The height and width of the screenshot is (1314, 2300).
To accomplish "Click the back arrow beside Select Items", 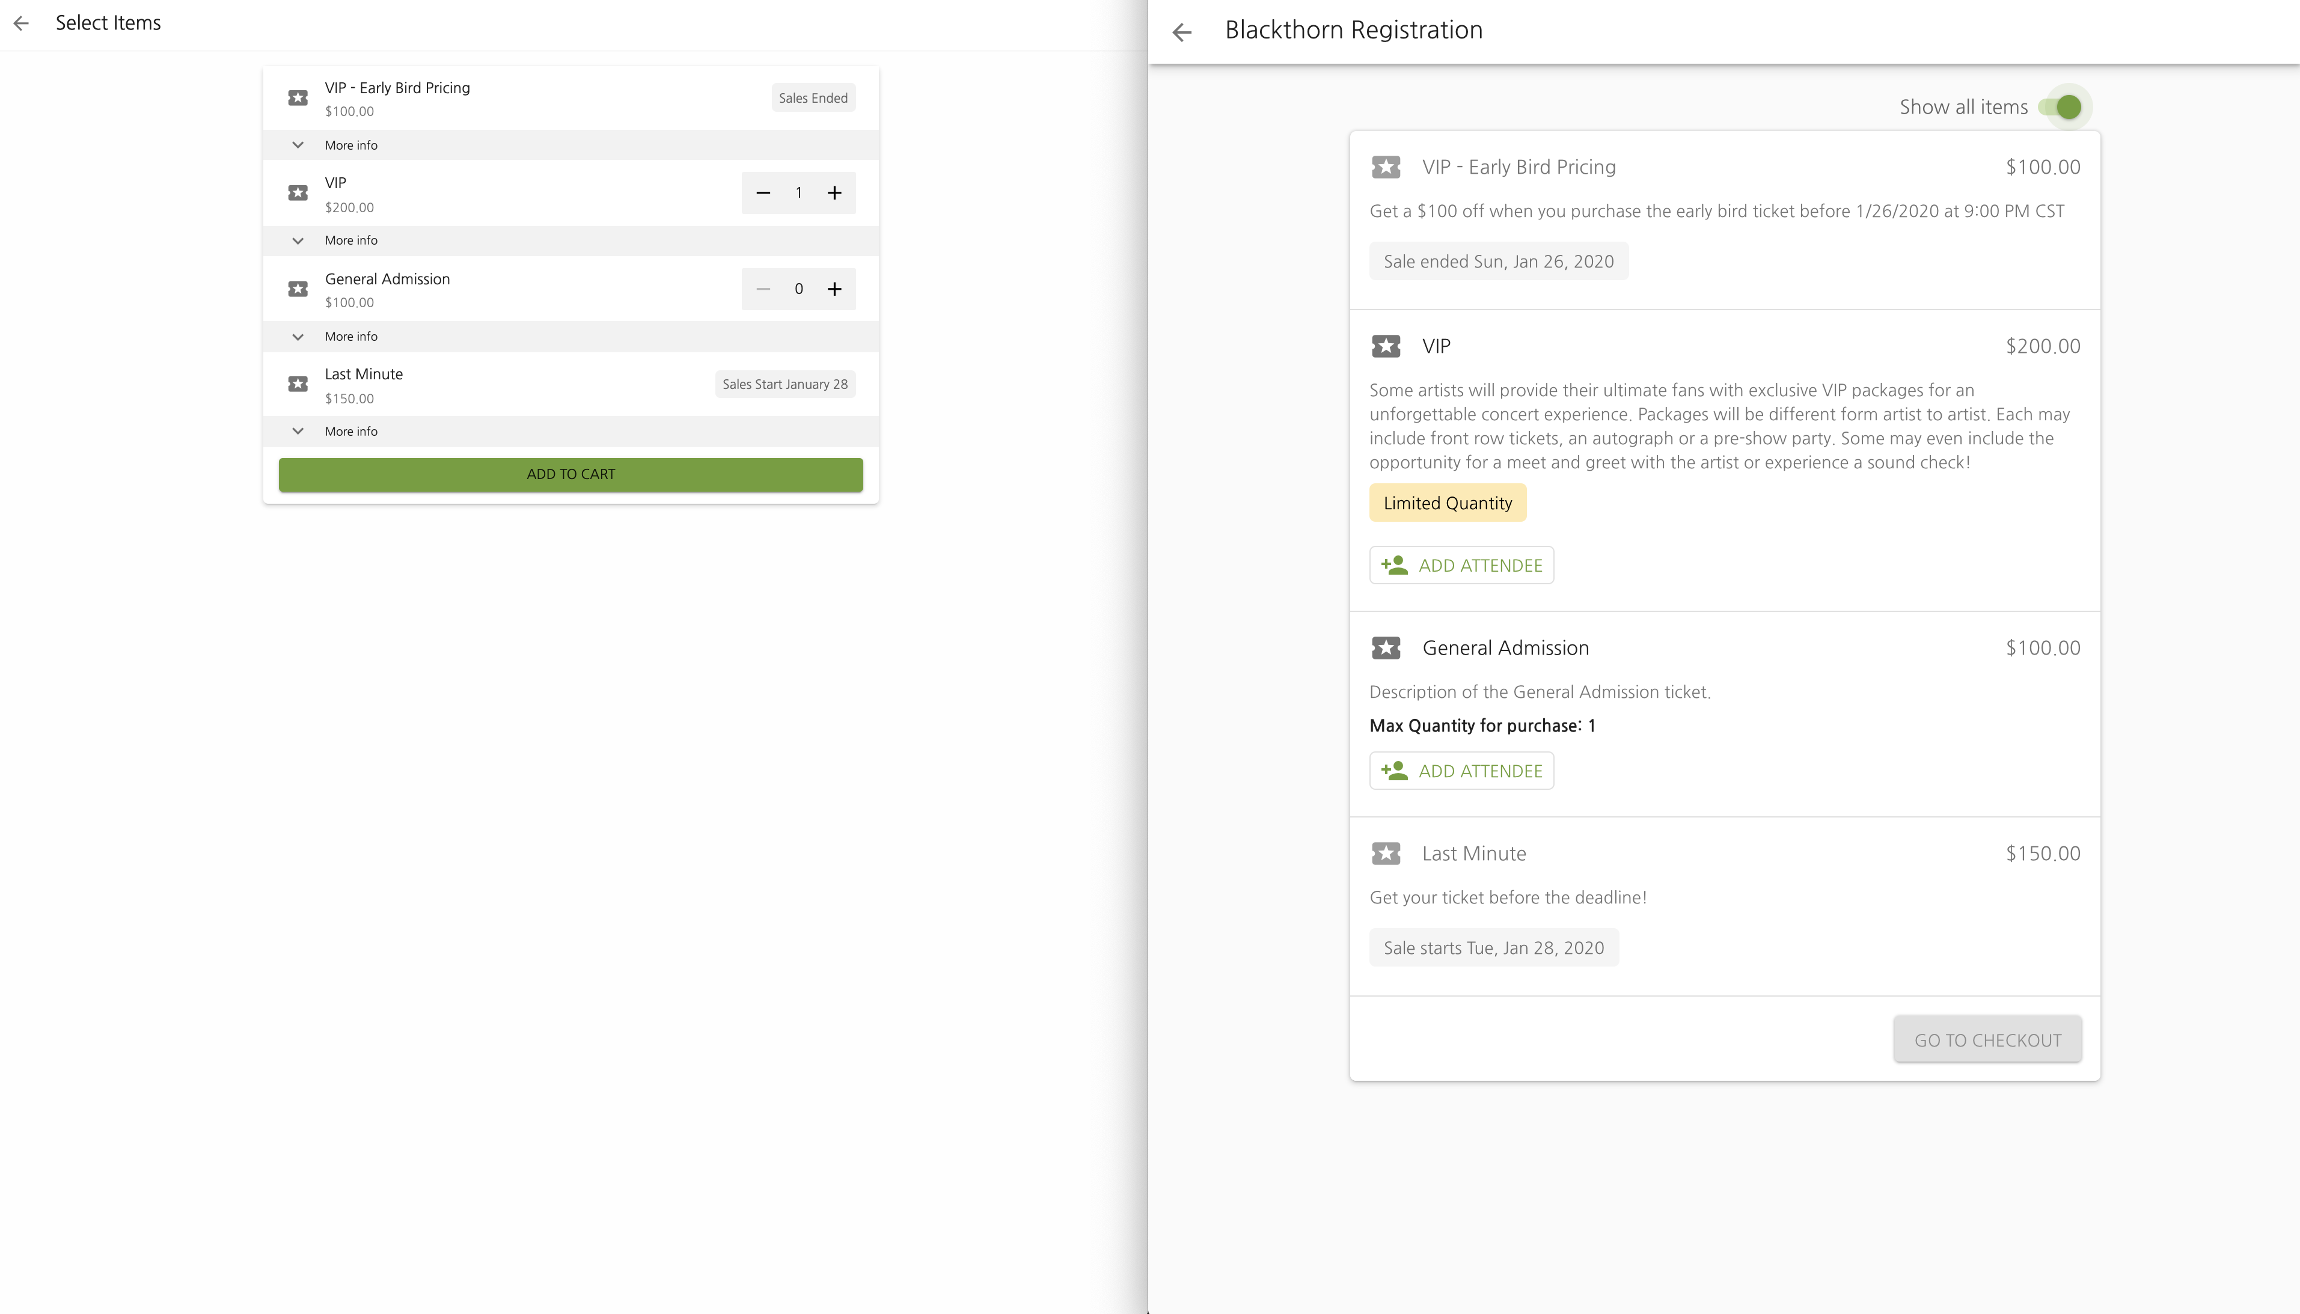I will (22, 23).
